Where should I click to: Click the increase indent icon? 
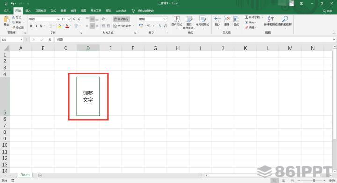pos(108,26)
